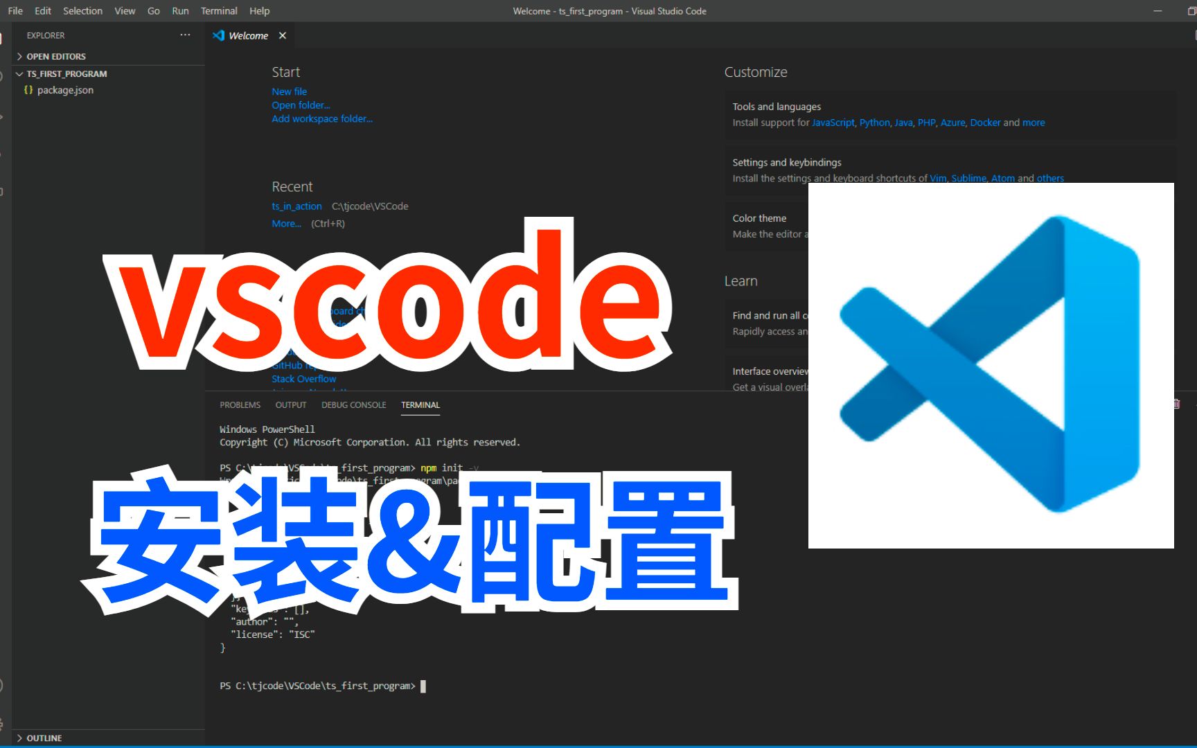Screen dimensions: 1197x748
Task: Click the Docker tools link
Action: tap(985, 123)
